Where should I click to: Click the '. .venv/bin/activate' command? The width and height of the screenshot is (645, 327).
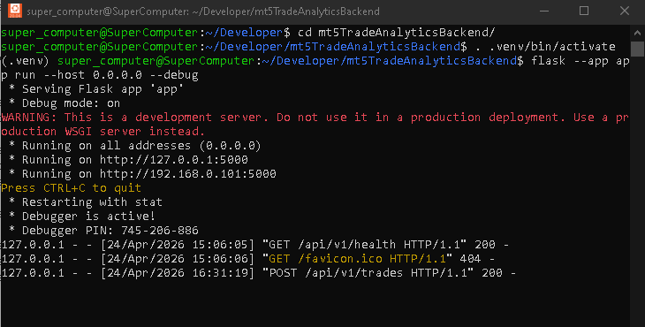click(x=545, y=47)
